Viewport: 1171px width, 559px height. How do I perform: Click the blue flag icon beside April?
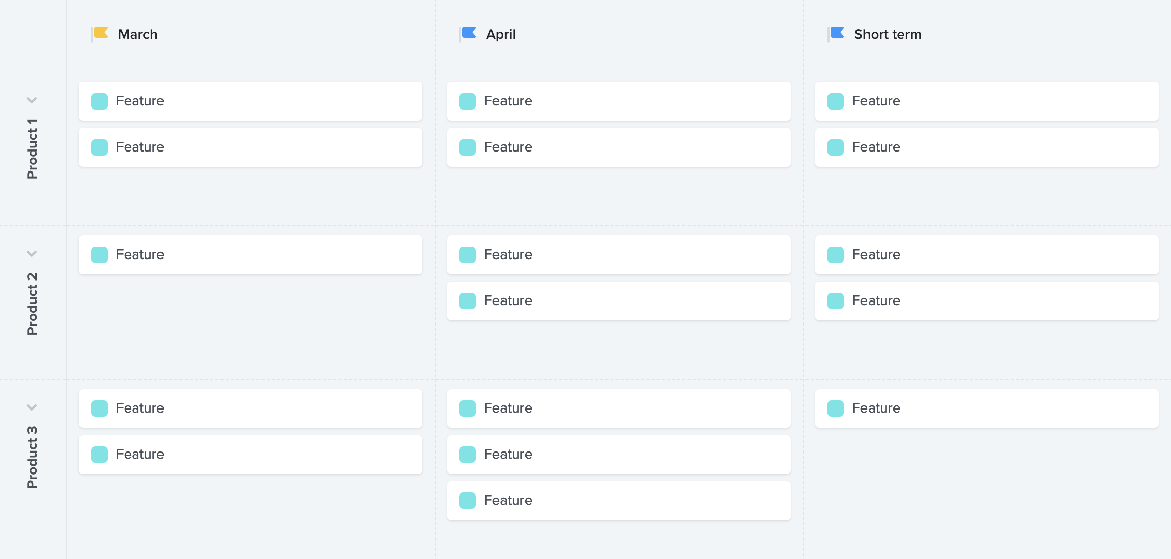coord(469,34)
